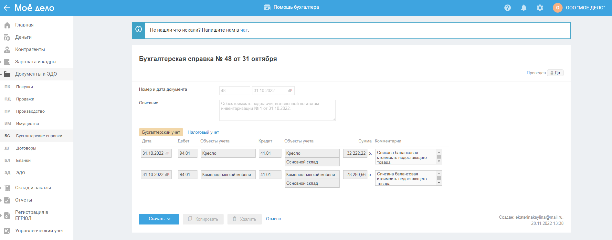This screenshot has height=240, width=612.
Task: Open the notifications bell
Action: pos(524,8)
